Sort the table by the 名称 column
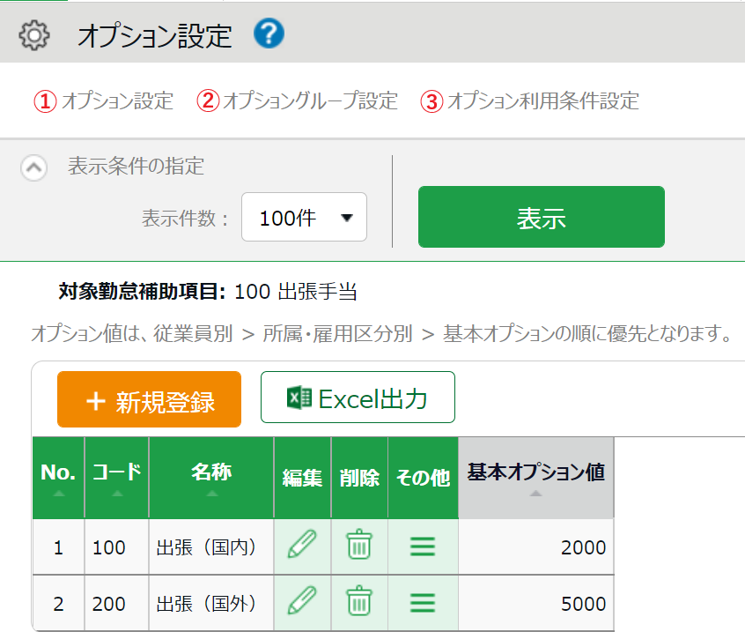Screen dimensions: 745x632 click(211, 478)
